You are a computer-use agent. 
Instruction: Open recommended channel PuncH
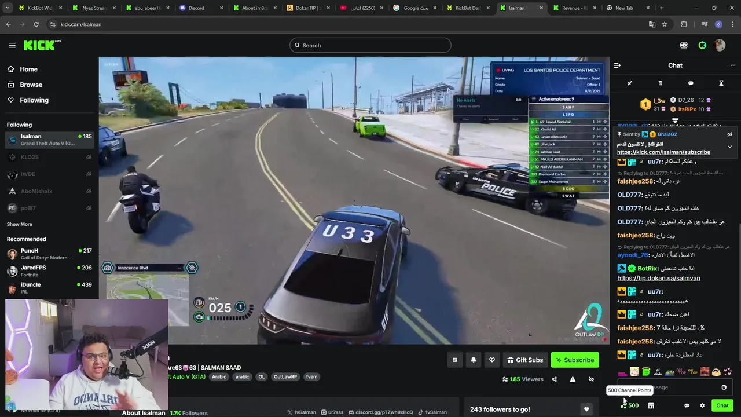click(x=49, y=254)
